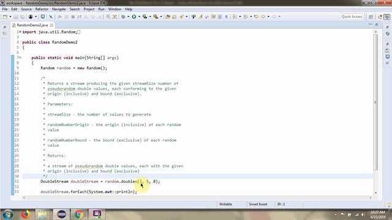This screenshot has width=392, height=220.
Task: Click the Coverage run icon
Action: [x=145, y=16]
